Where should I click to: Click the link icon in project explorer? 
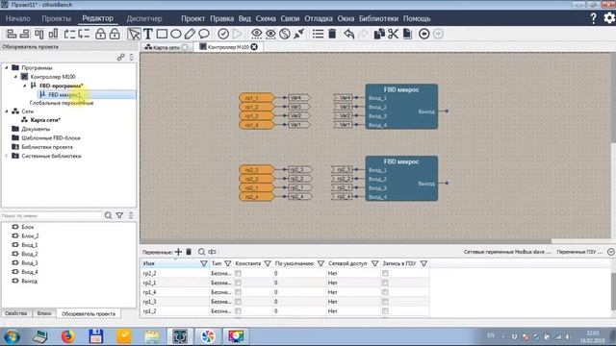[x=120, y=58]
